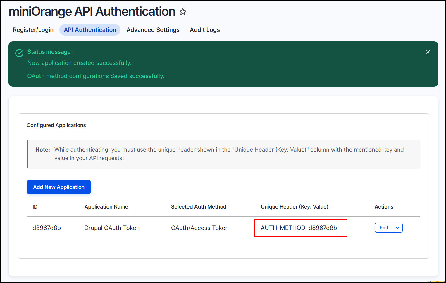Viewport: 446px width, 283px height.
Task: Click Edit for the Drupal OAuth Token application
Action: 383,228
